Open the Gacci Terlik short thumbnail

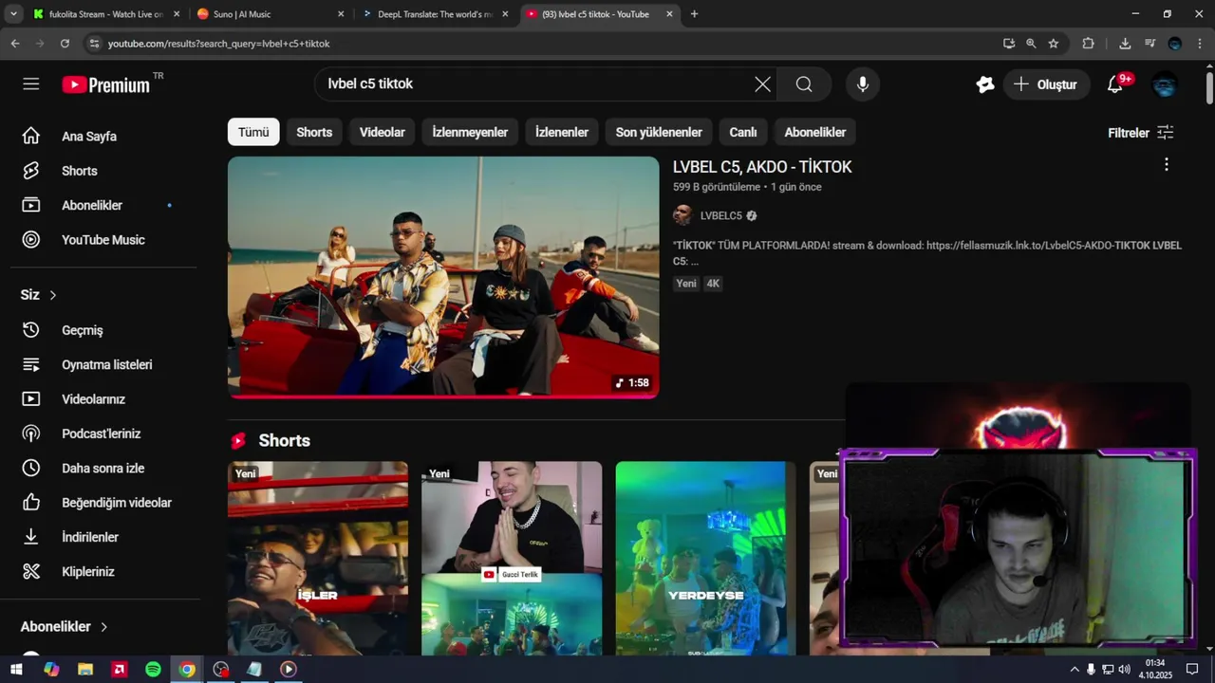click(512, 558)
